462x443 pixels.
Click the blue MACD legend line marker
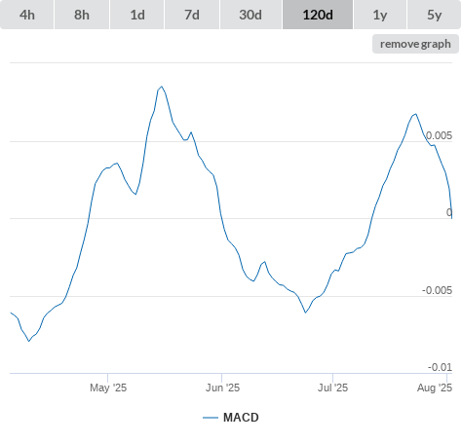211,418
